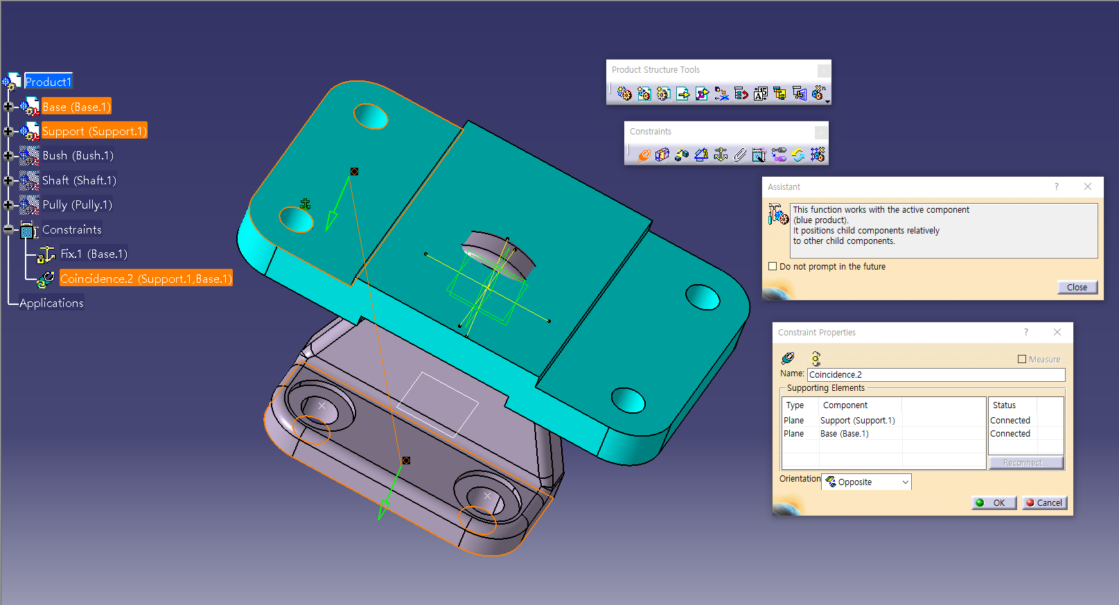Image resolution: width=1119 pixels, height=605 pixels.
Task: Click OK in Constraint Properties
Action: [x=994, y=503]
